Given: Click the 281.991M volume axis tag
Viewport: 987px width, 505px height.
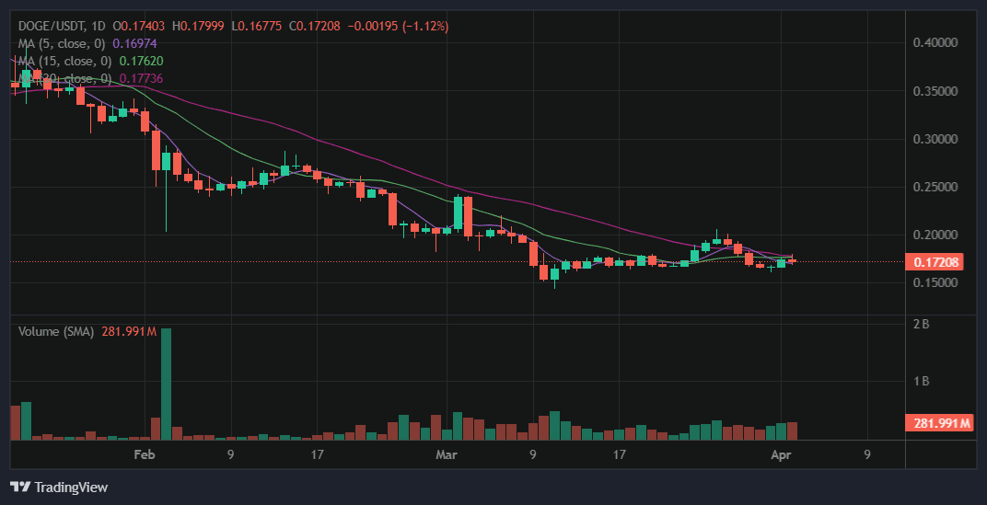Looking at the screenshot, I should 941,423.
